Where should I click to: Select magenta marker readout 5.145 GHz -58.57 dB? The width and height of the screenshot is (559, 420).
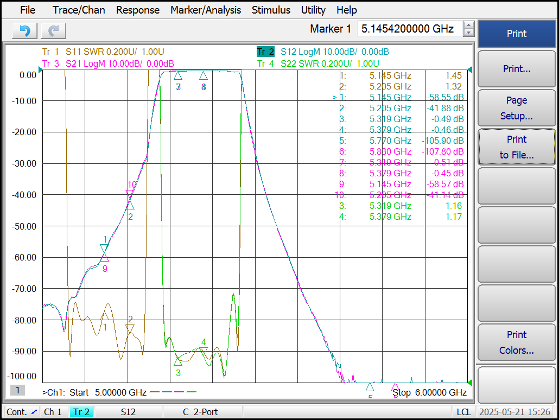402,184
